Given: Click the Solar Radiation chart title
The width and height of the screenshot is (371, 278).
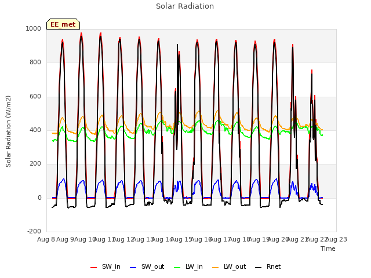Looking at the screenshot, I should point(185,6).
